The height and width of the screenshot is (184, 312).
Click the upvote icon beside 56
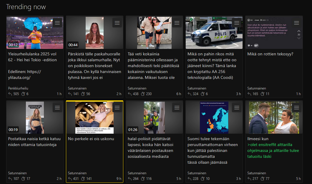coord(83,94)
